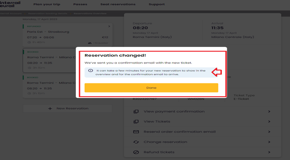Click the View payment confirmation document icon
Screen dimensions: 290x160
(136, 111)
